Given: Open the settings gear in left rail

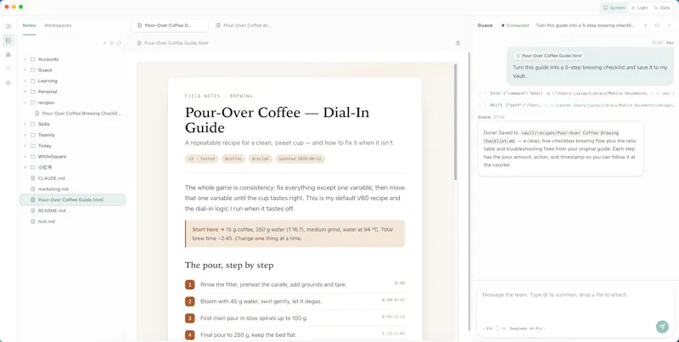Looking at the screenshot, I should pos(8,82).
